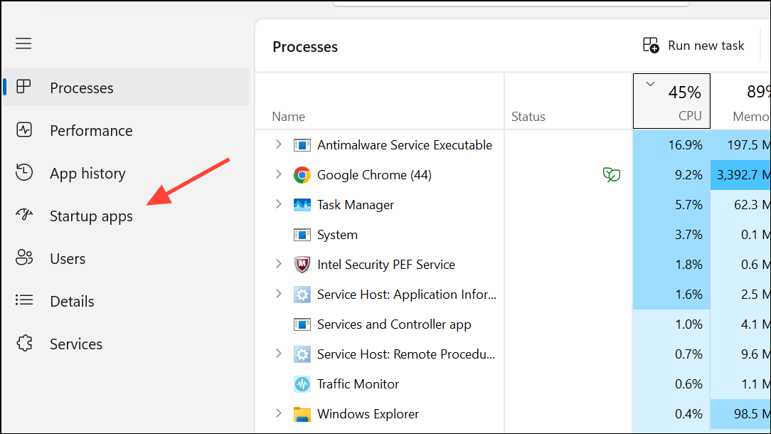
Task: Sort processes by Name column
Action: (380, 101)
